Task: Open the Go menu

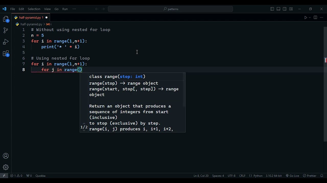Action: [x=56, y=9]
